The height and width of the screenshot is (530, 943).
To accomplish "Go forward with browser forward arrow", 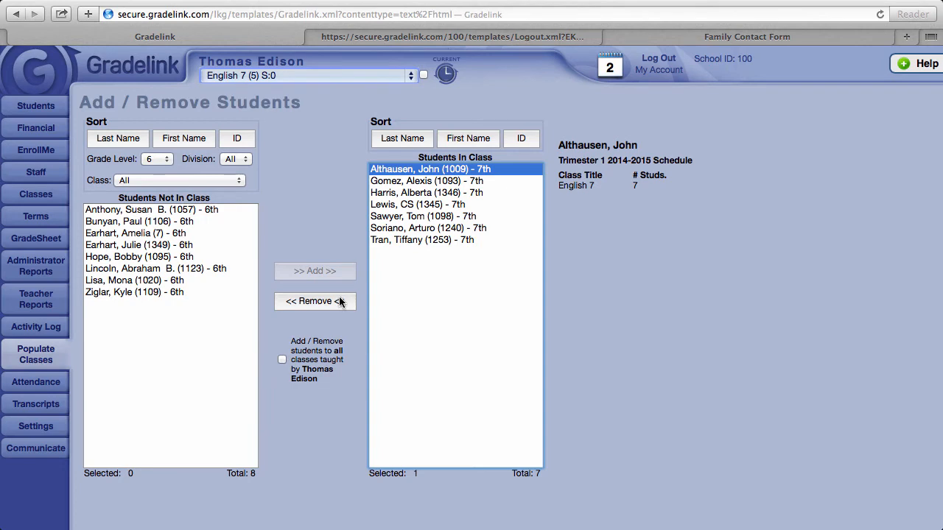I will pyautogui.click(x=35, y=14).
